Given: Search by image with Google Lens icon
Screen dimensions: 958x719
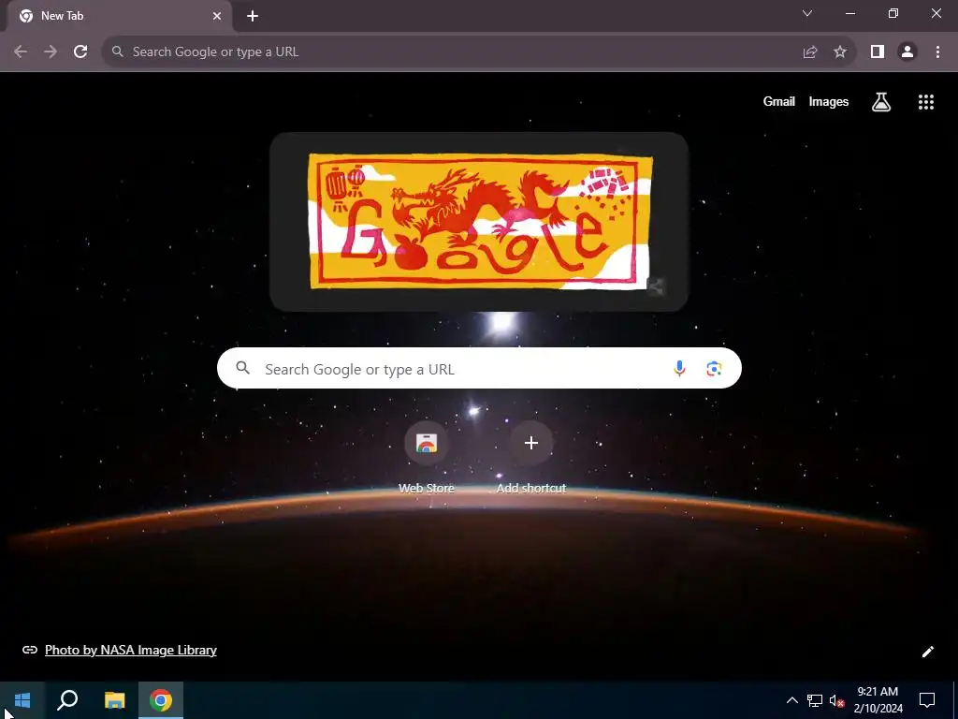Looking at the screenshot, I should tap(714, 368).
